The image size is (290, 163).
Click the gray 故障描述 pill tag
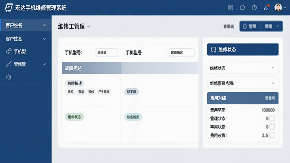click(75, 83)
